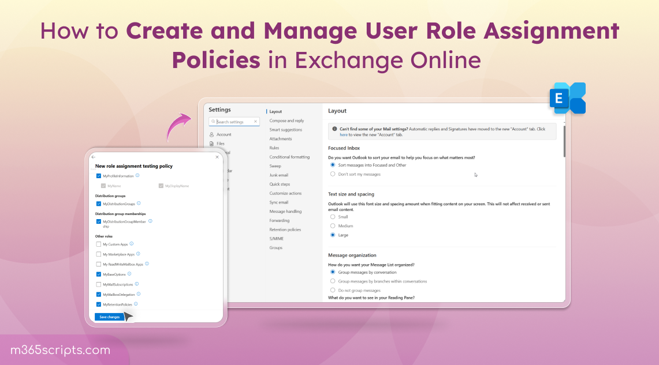Click the Account person icon

point(212,135)
